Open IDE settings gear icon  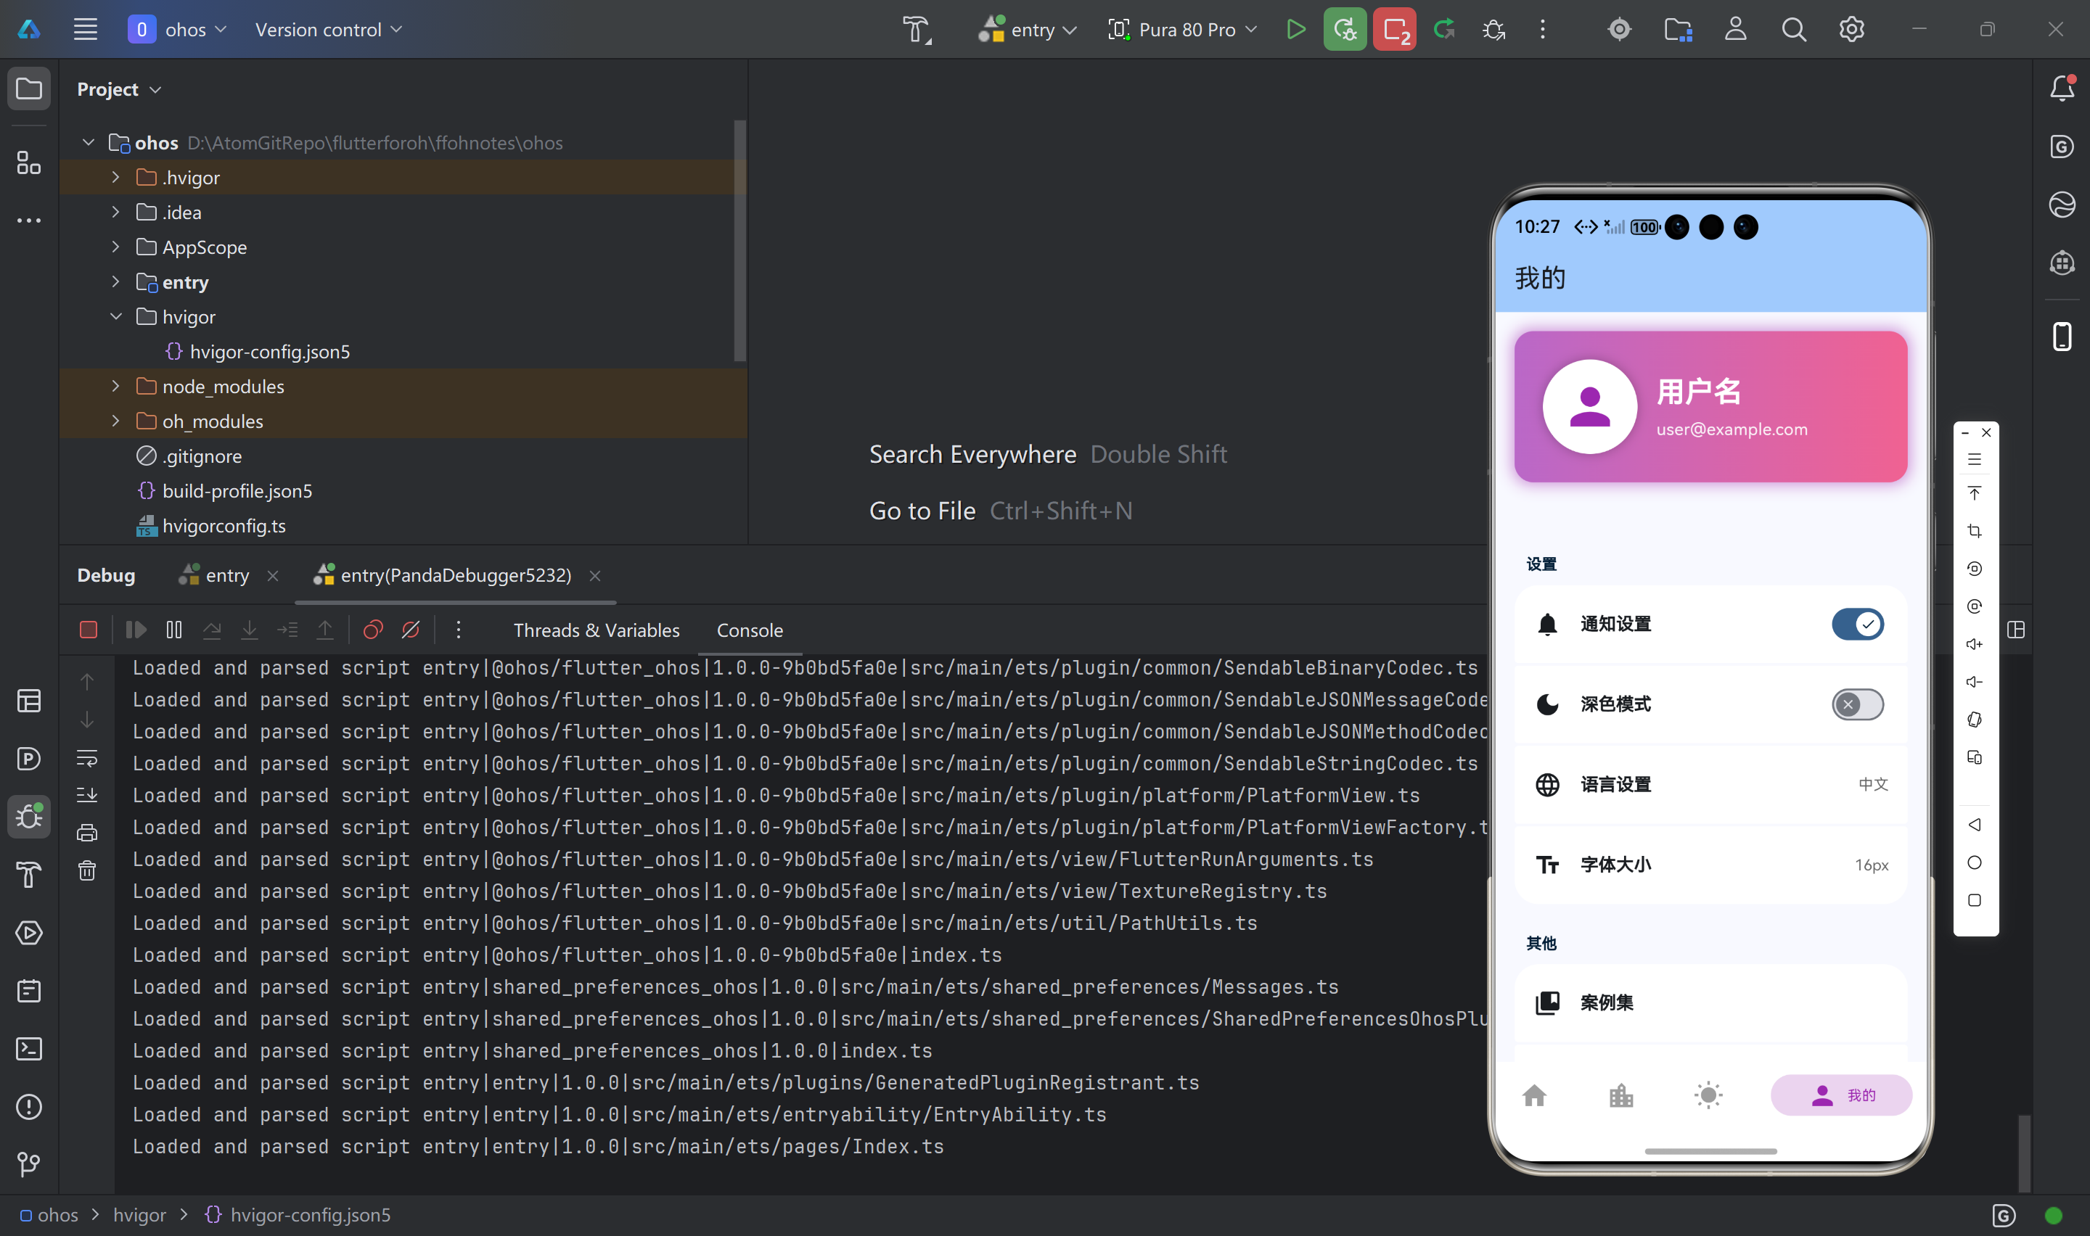pos(1851,30)
